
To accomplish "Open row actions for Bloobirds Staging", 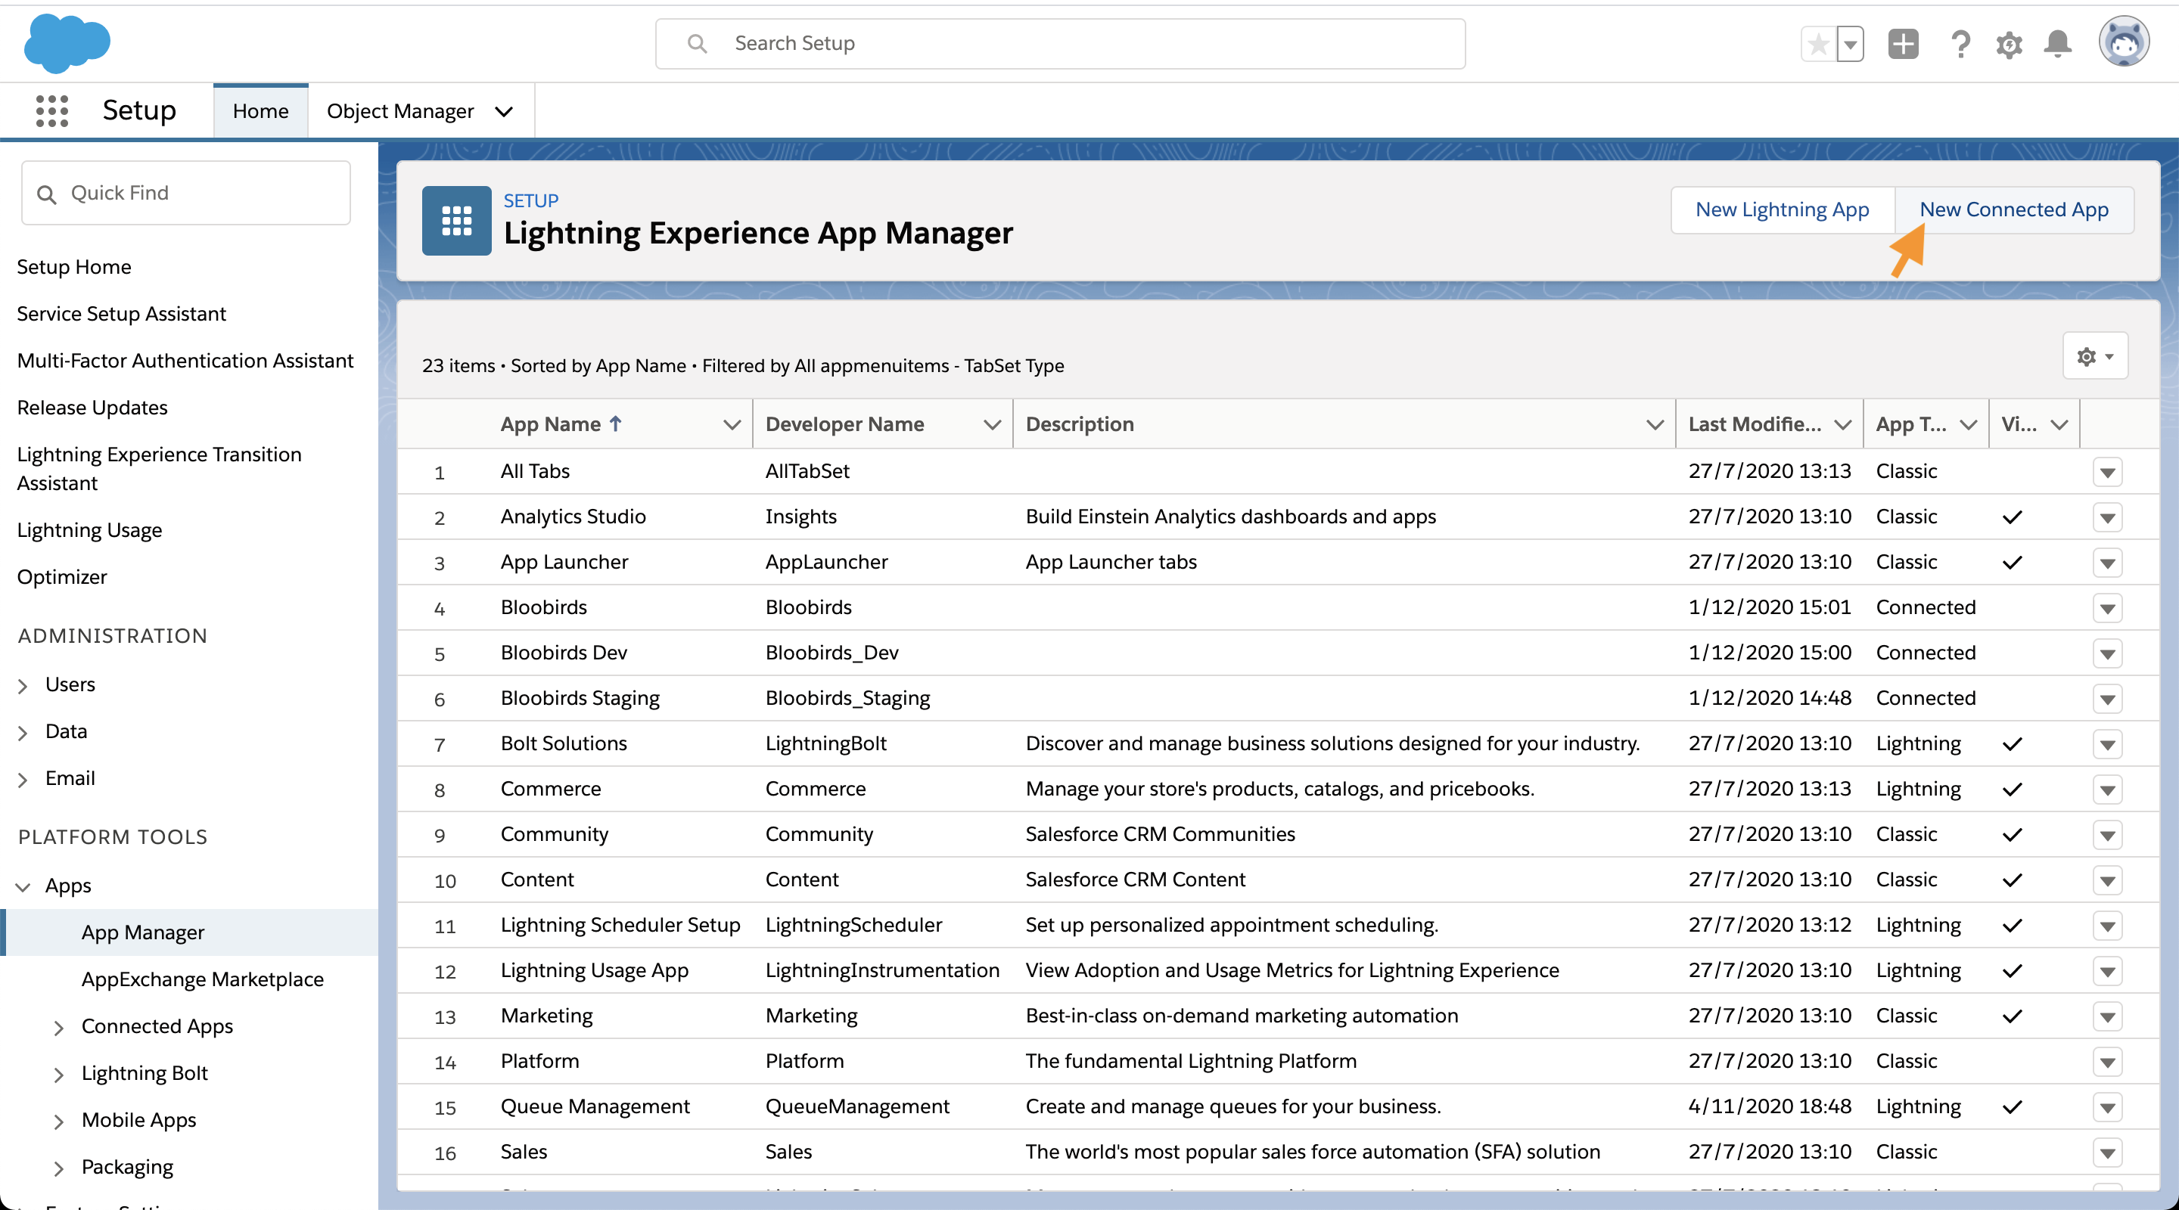I will tap(2107, 700).
